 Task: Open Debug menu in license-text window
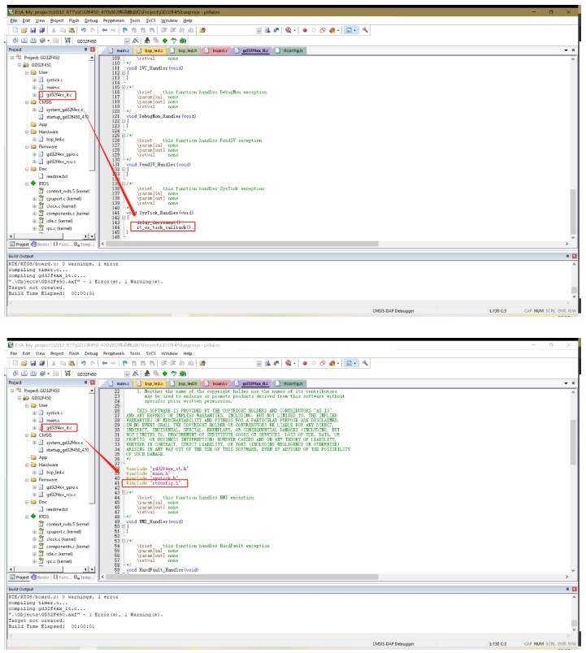click(x=91, y=353)
